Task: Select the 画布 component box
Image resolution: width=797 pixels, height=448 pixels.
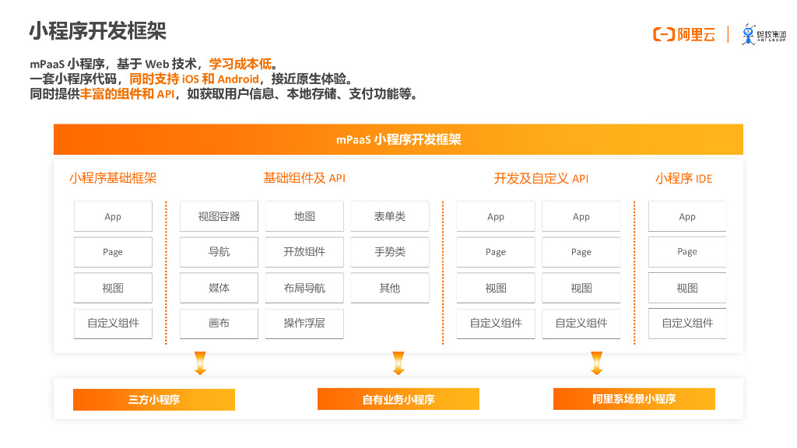Action: (x=219, y=324)
